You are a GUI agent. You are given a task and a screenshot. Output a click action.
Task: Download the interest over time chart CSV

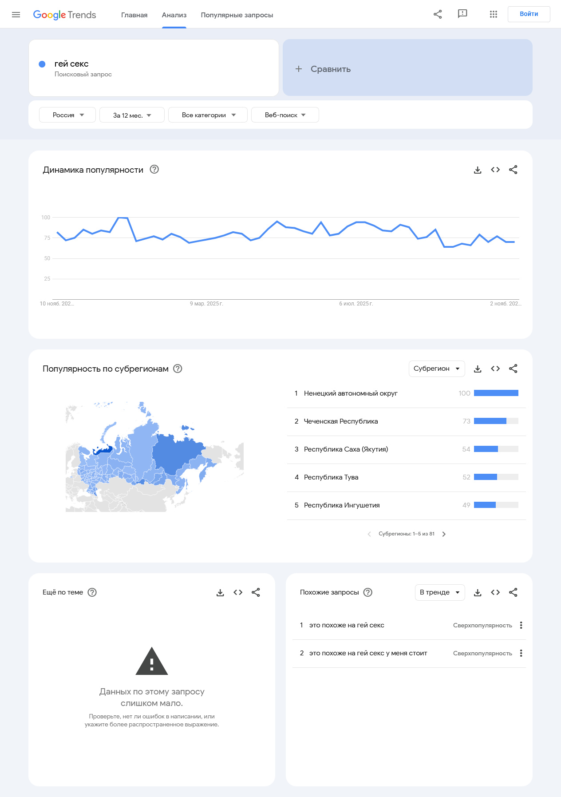pyautogui.click(x=478, y=170)
